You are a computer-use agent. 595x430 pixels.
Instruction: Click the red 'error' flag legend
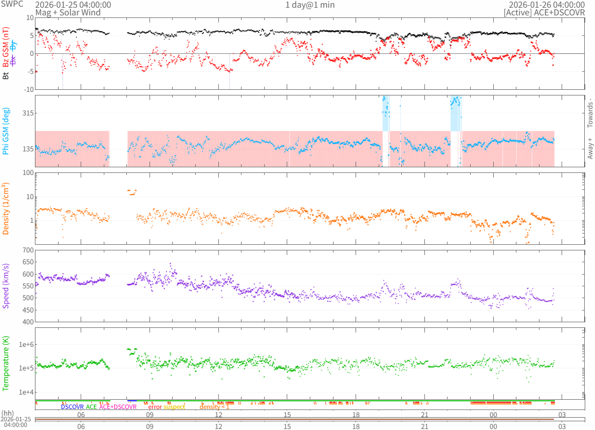click(155, 407)
